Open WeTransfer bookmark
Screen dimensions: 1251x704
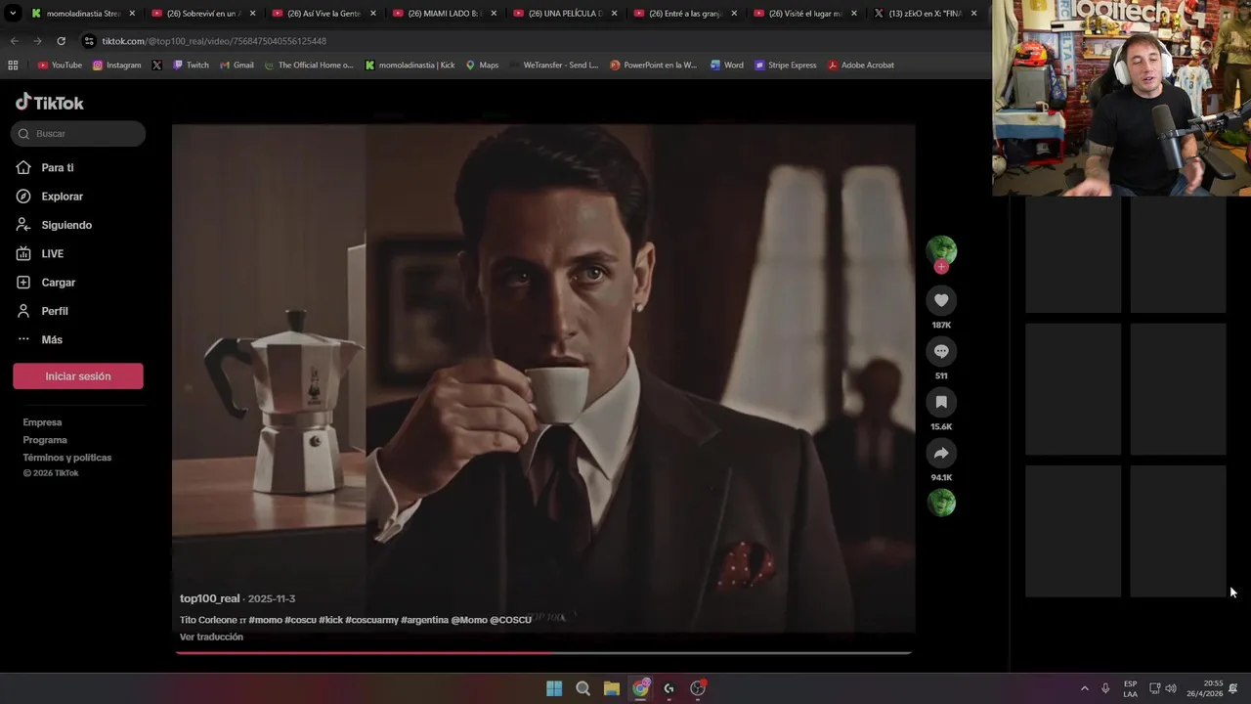553,66
